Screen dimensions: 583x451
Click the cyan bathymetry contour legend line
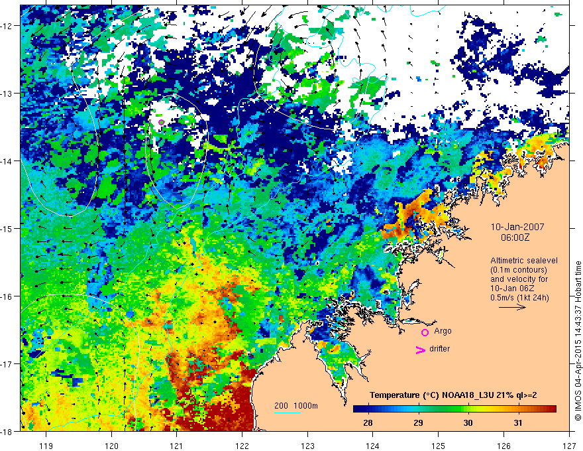point(288,413)
